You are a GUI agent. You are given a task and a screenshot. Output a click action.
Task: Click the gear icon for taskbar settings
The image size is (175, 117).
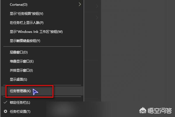(x=6, y=111)
